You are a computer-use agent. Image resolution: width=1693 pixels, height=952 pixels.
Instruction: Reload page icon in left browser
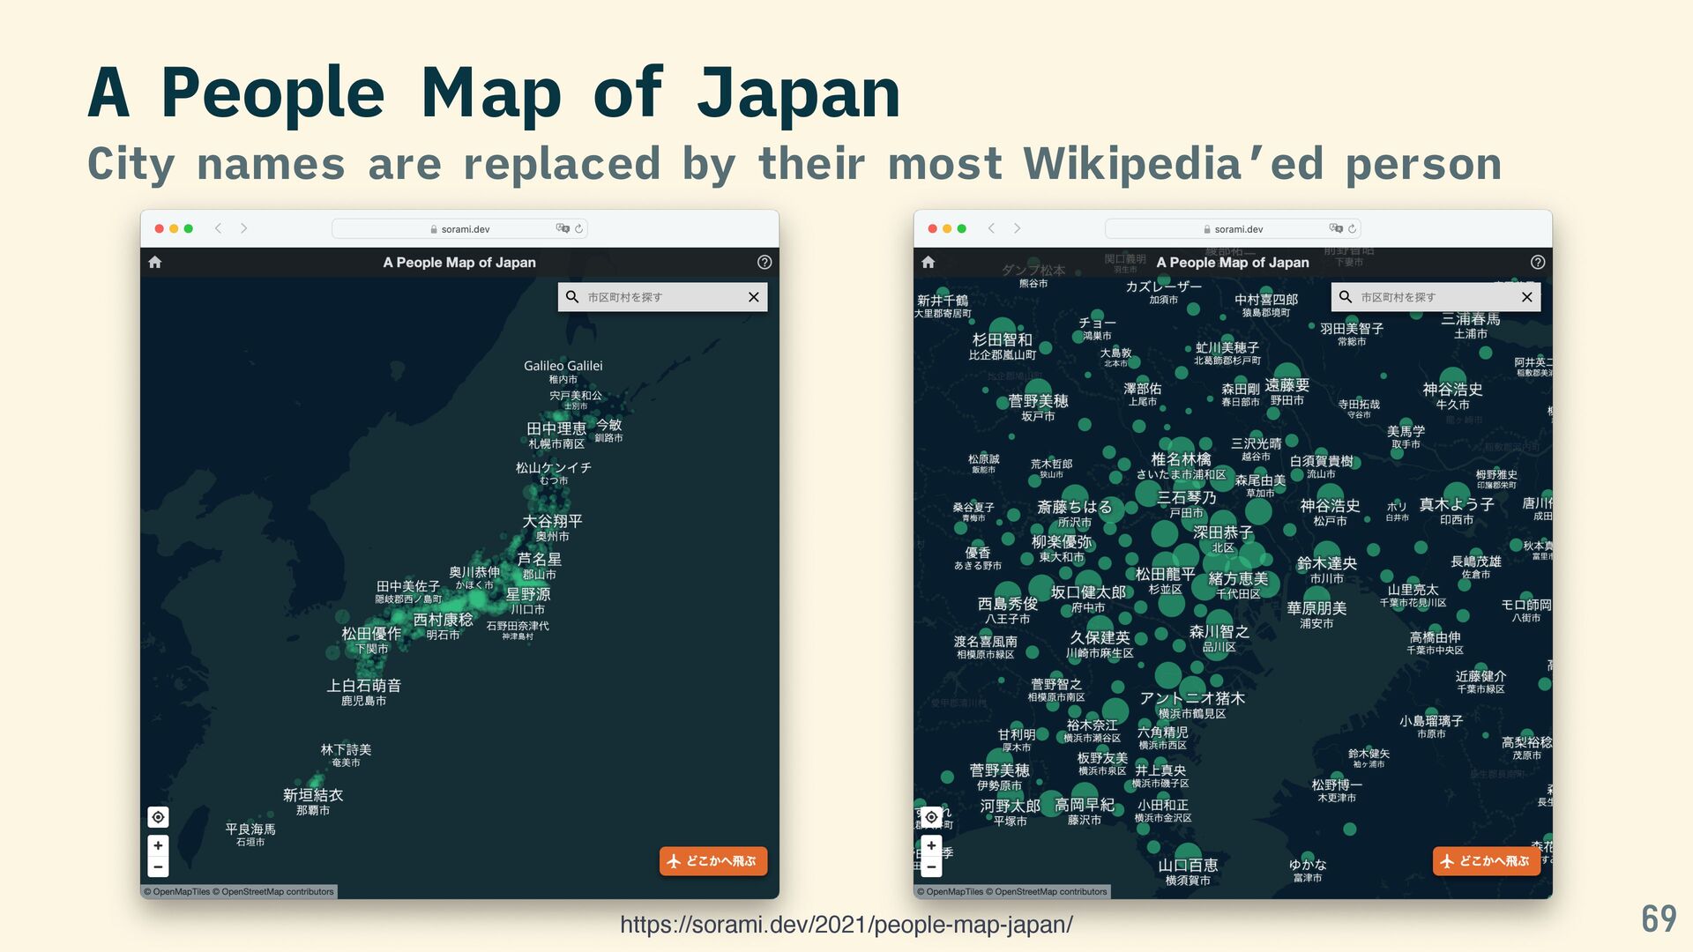coord(579,229)
